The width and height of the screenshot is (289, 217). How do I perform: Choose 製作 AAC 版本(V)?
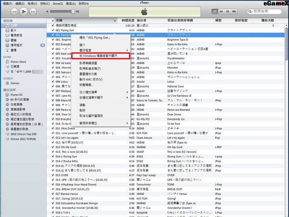coord(100,80)
